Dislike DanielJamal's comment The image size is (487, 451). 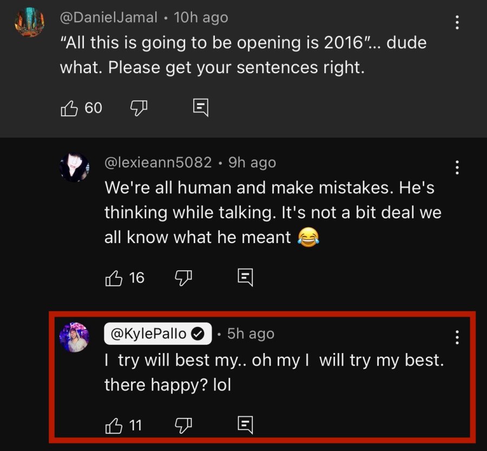139,108
